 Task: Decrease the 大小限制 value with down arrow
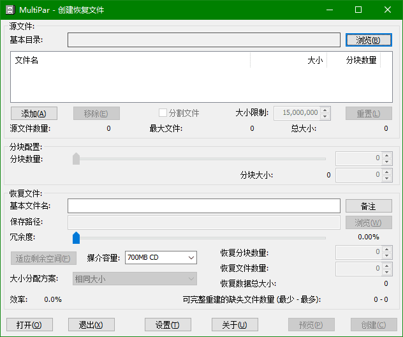325,116
